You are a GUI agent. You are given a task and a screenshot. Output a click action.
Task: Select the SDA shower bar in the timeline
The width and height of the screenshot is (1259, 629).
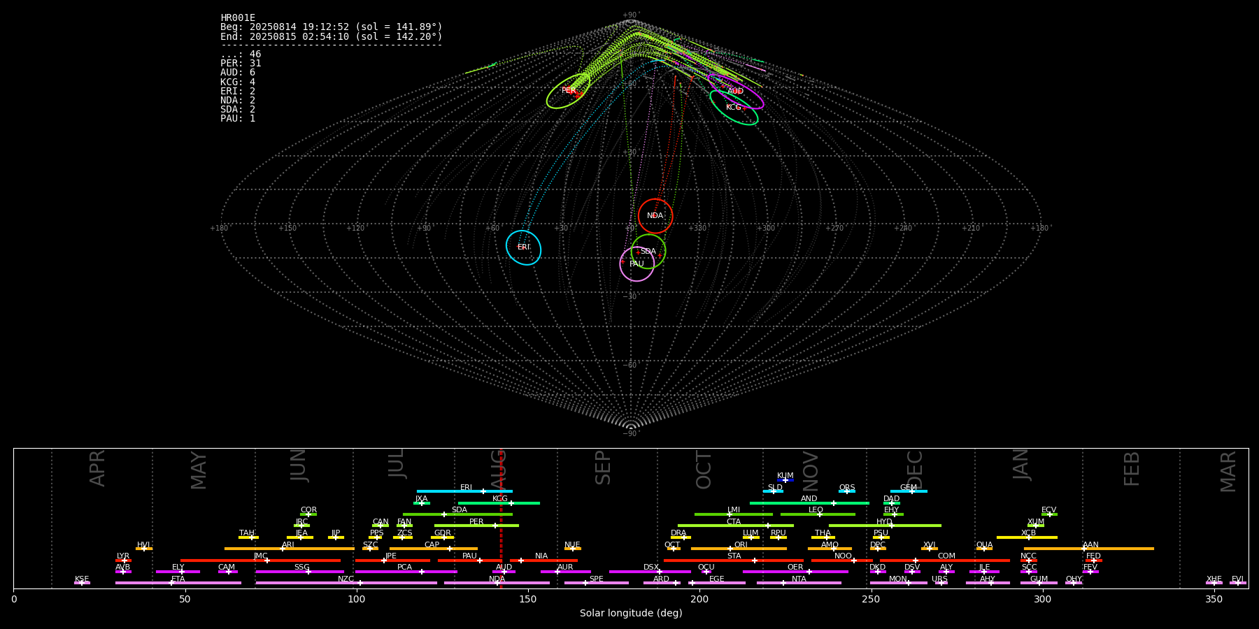click(457, 514)
